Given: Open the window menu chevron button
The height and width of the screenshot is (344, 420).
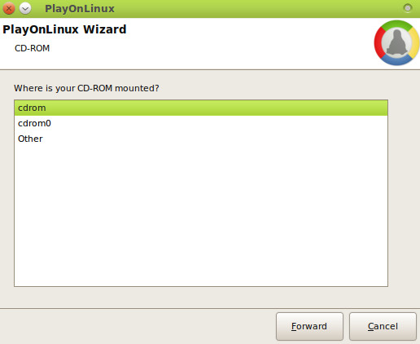Looking at the screenshot, I should tap(25, 9).
